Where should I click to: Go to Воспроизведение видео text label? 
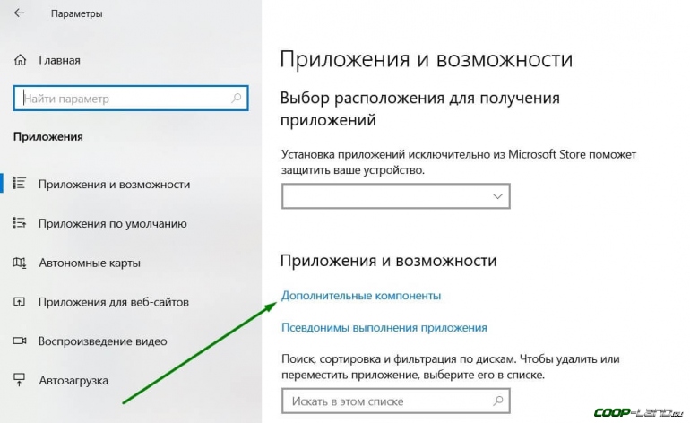[103, 341]
